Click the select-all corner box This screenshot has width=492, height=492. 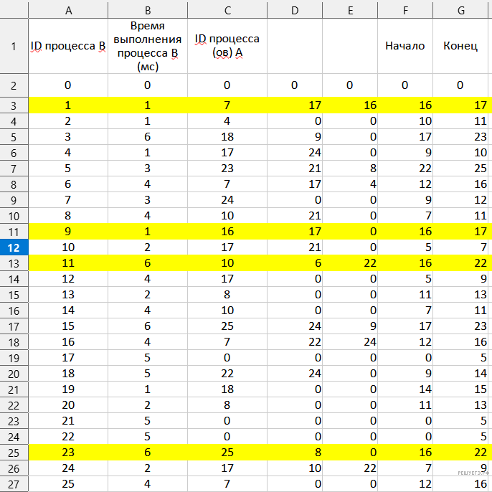click(14, 11)
